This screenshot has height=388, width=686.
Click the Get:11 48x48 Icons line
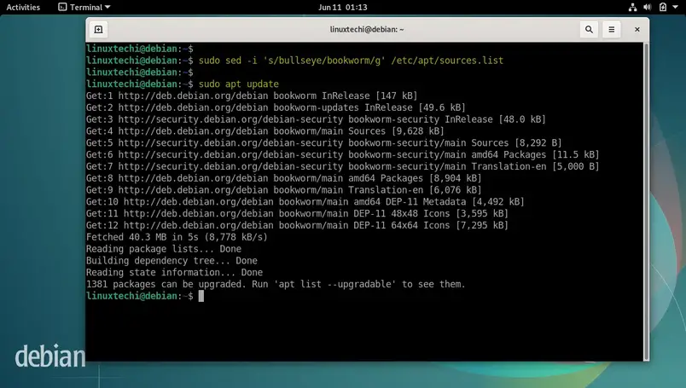pos(297,214)
